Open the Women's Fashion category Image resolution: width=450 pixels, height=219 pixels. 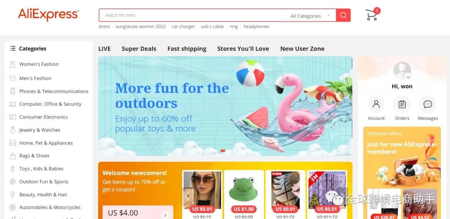click(x=39, y=64)
